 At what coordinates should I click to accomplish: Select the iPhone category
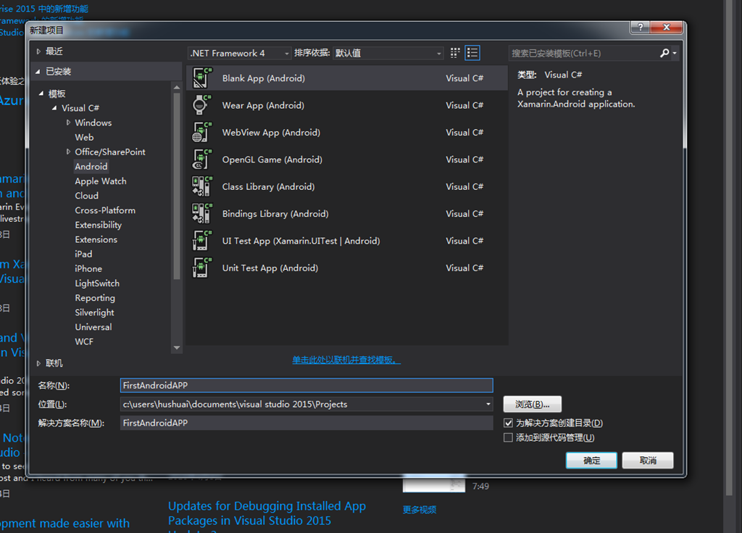pos(88,268)
